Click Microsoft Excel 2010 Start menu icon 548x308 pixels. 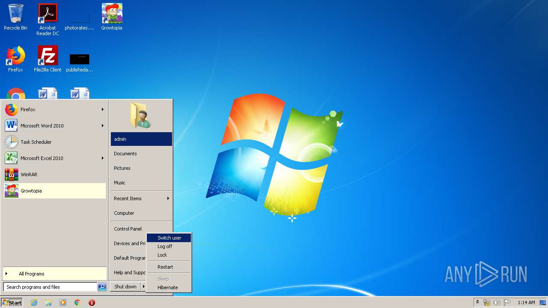12,158
